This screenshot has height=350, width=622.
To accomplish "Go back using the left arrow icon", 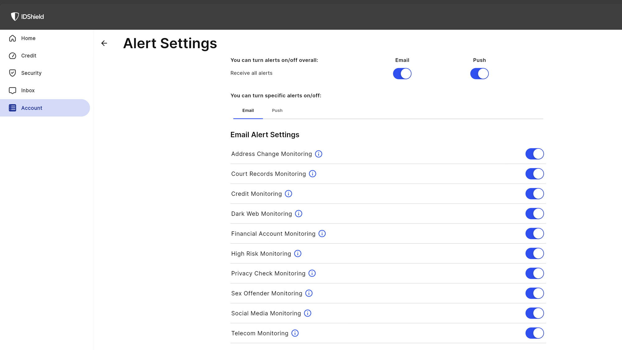I will [x=104, y=43].
